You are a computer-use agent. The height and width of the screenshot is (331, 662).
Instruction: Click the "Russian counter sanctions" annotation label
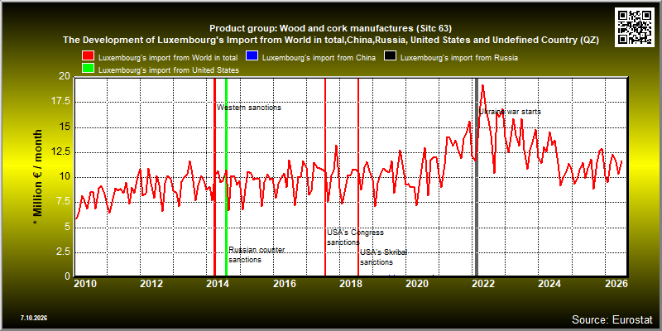(257, 255)
